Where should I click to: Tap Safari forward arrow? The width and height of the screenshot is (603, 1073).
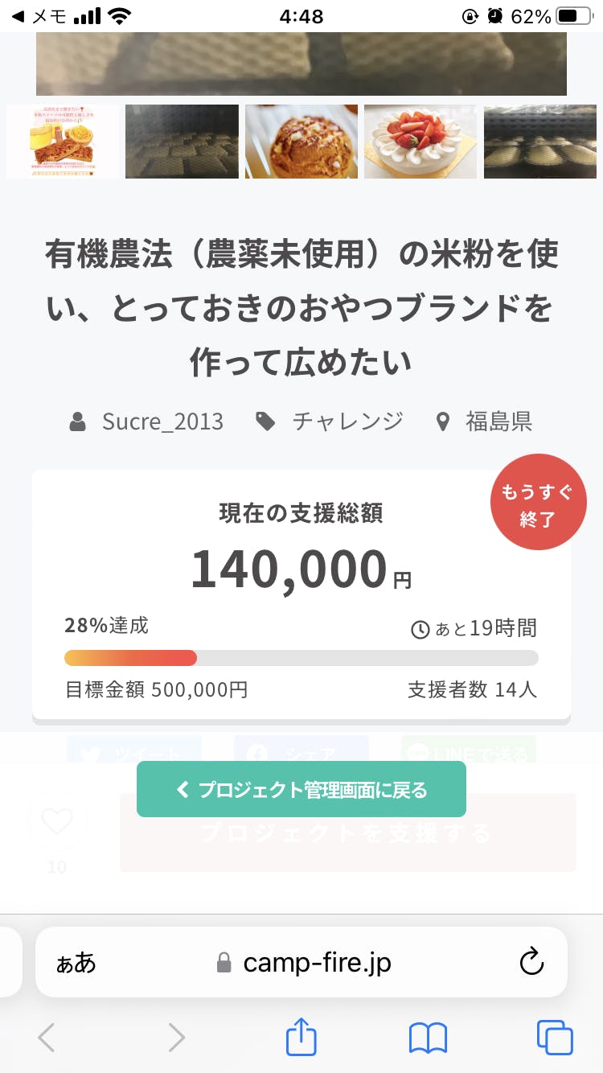coord(176,1038)
